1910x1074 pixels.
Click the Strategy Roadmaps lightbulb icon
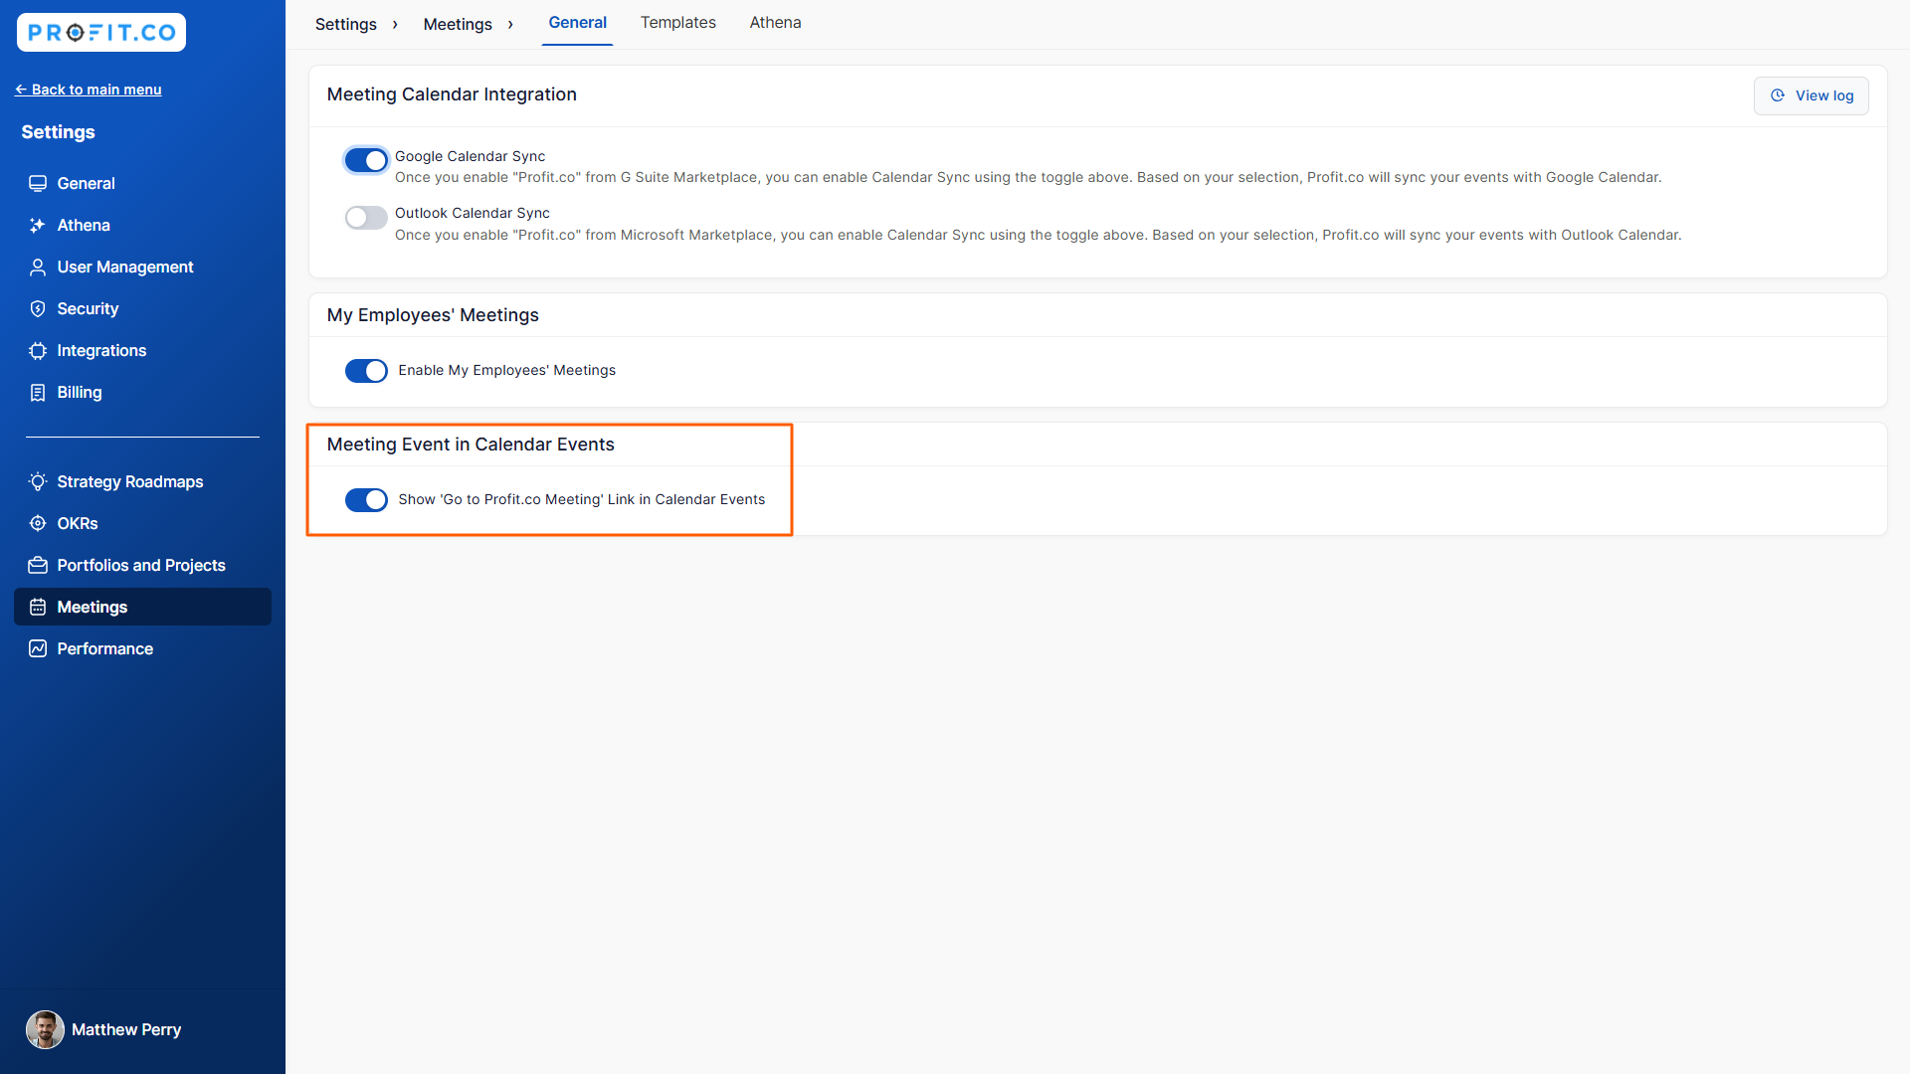38,482
